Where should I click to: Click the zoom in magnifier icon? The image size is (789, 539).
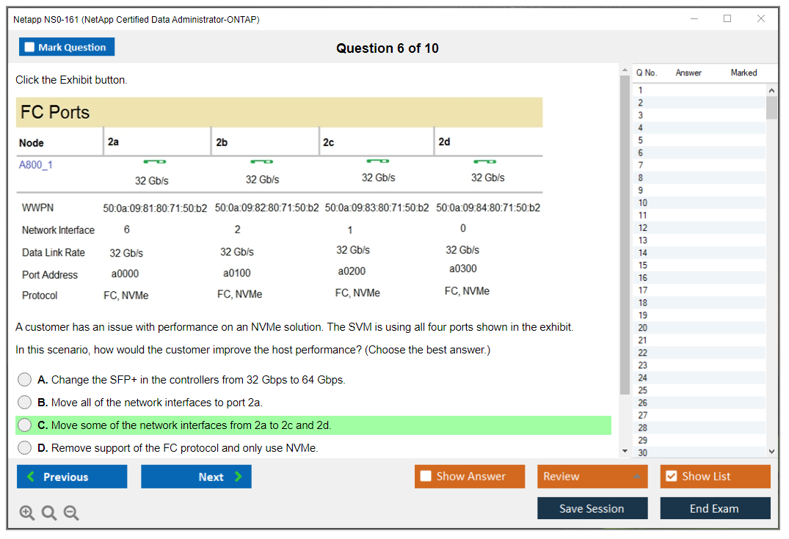(x=27, y=513)
